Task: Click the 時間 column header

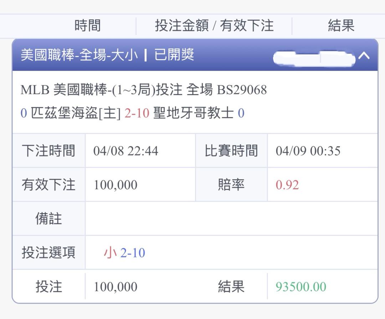Action: coord(87,26)
